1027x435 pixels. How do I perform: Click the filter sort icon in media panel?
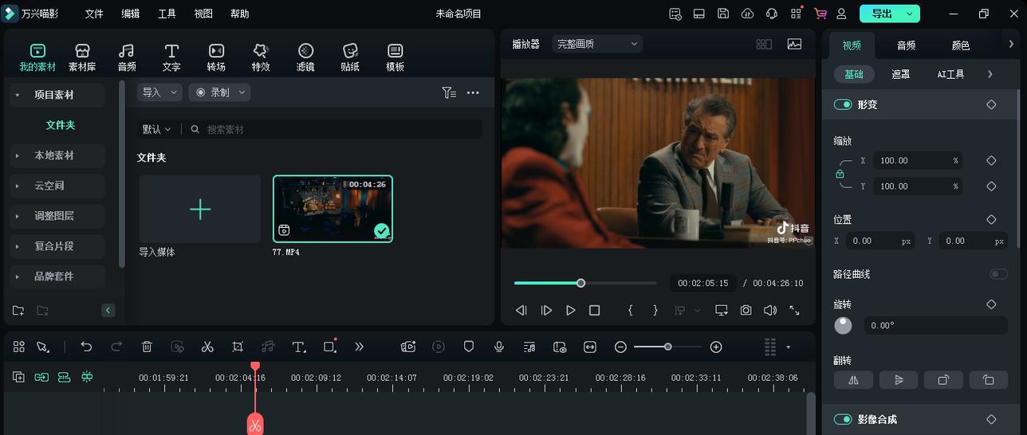coord(449,92)
